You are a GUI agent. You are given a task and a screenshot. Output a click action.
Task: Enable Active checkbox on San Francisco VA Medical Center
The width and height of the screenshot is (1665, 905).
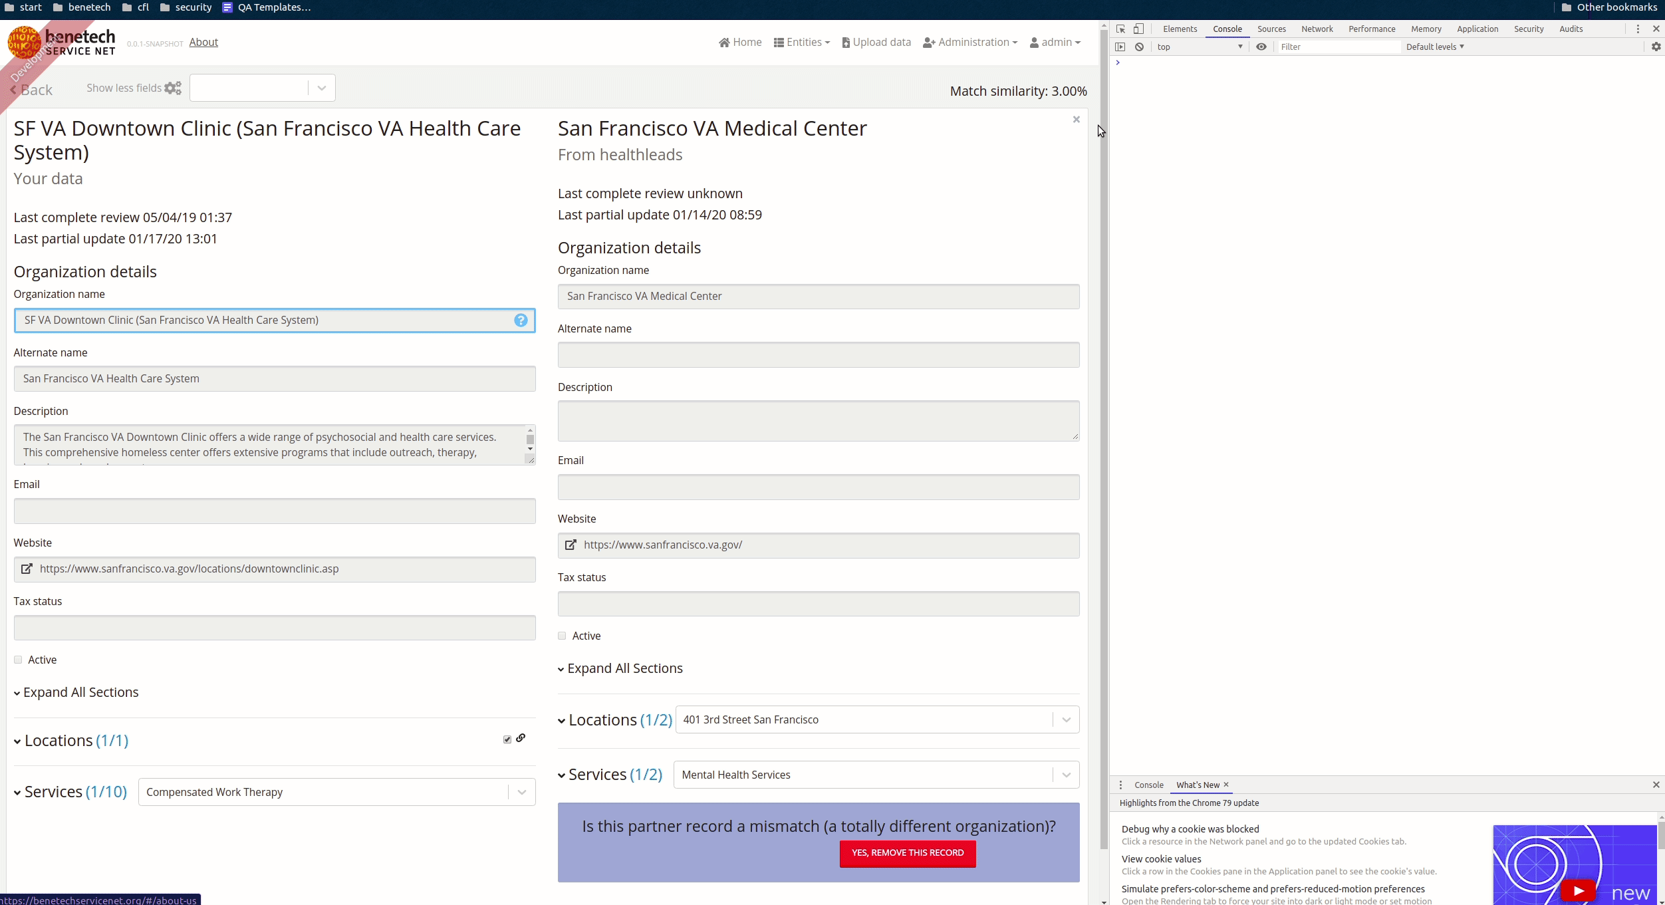tap(561, 636)
